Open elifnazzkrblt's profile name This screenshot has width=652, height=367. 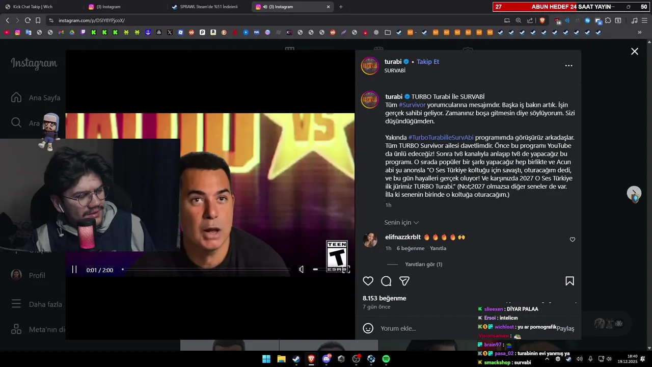click(403, 237)
